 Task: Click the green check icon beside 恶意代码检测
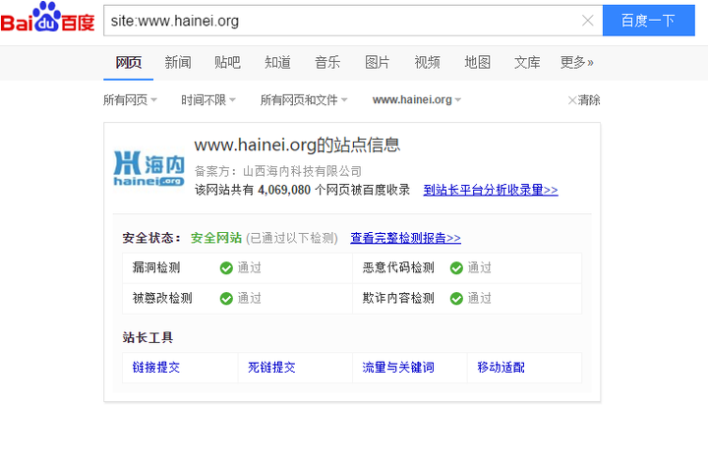coord(456,268)
